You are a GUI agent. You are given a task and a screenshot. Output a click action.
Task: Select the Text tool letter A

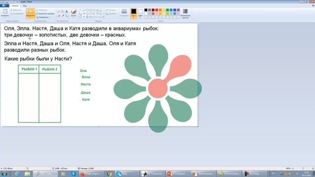pyautogui.click(x=66, y=12)
